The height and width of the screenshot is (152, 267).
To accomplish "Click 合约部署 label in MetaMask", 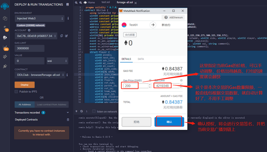I will pyautogui.click(x=130, y=35).
